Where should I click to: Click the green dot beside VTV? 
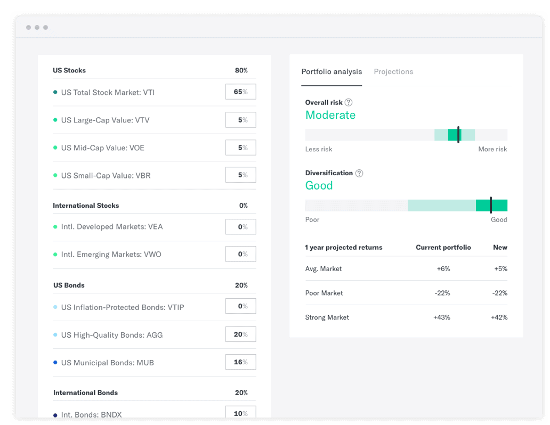[x=55, y=120]
